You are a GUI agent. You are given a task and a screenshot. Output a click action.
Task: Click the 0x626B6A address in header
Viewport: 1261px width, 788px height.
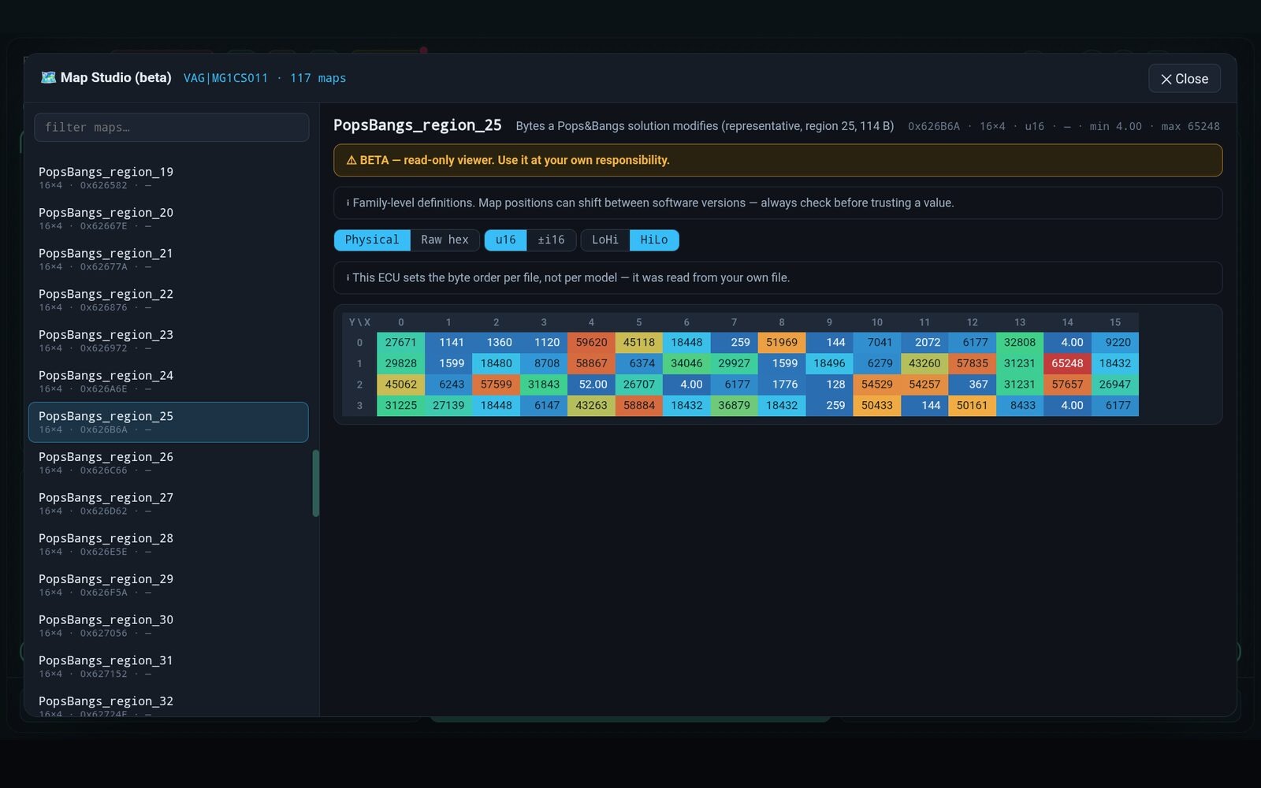934,126
